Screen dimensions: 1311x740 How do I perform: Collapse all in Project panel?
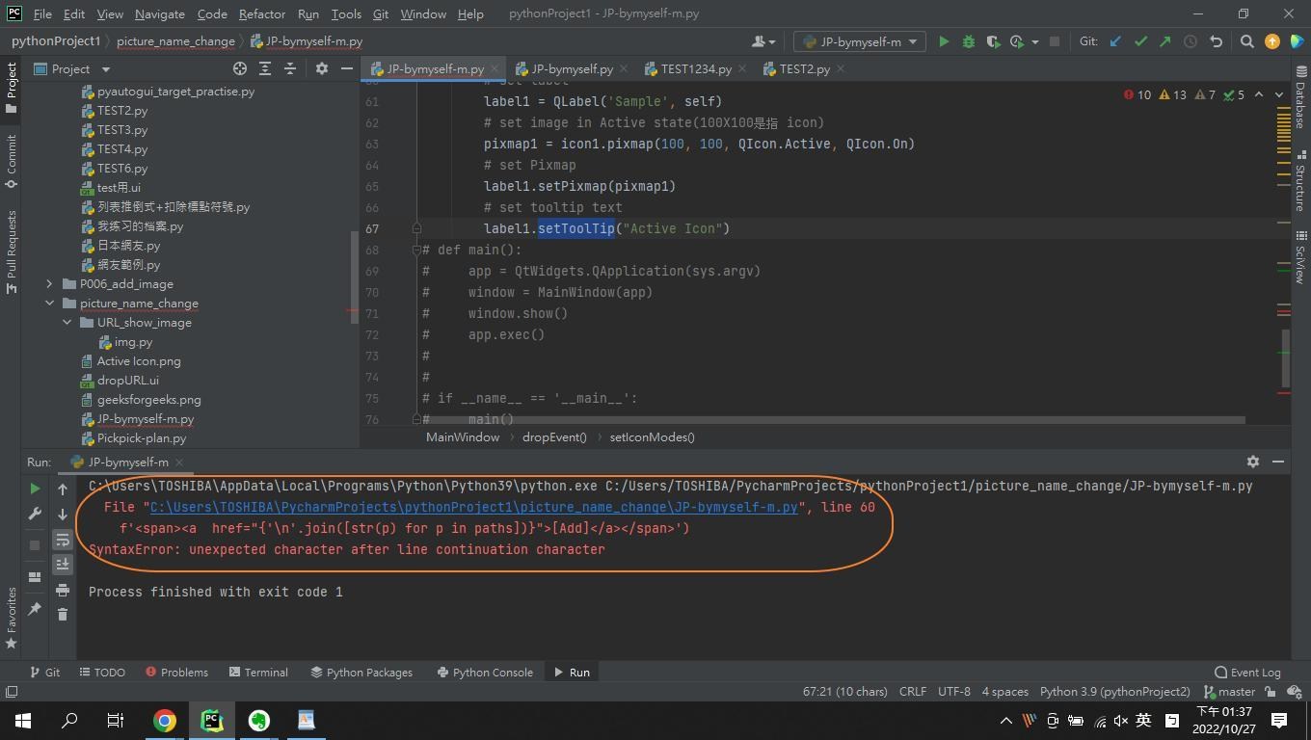click(290, 68)
